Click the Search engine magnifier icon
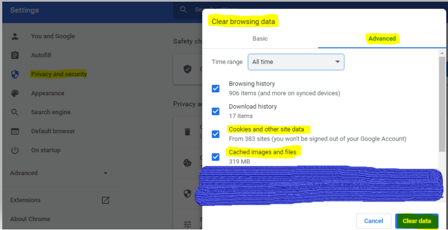This screenshot has height=230, width=448. tap(15, 112)
